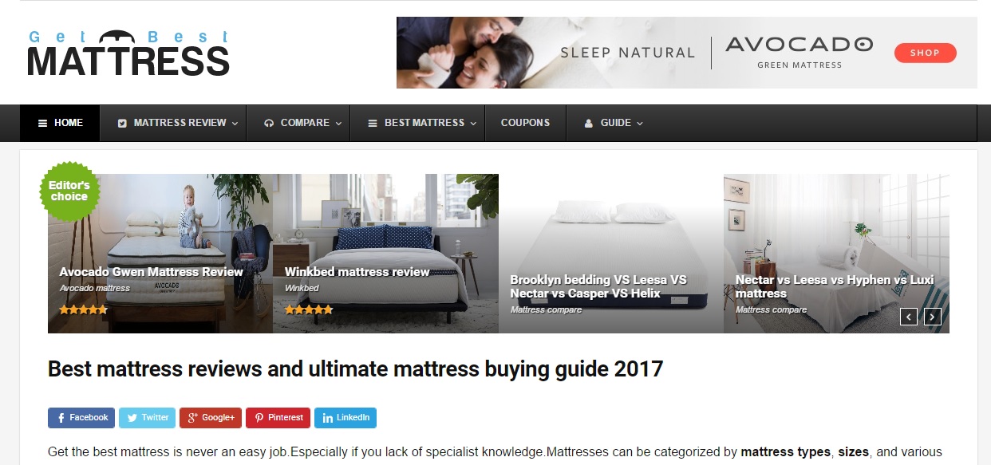Click SHOP button in Avocado ad
Screen dimensions: 991x465
[925, 53]
